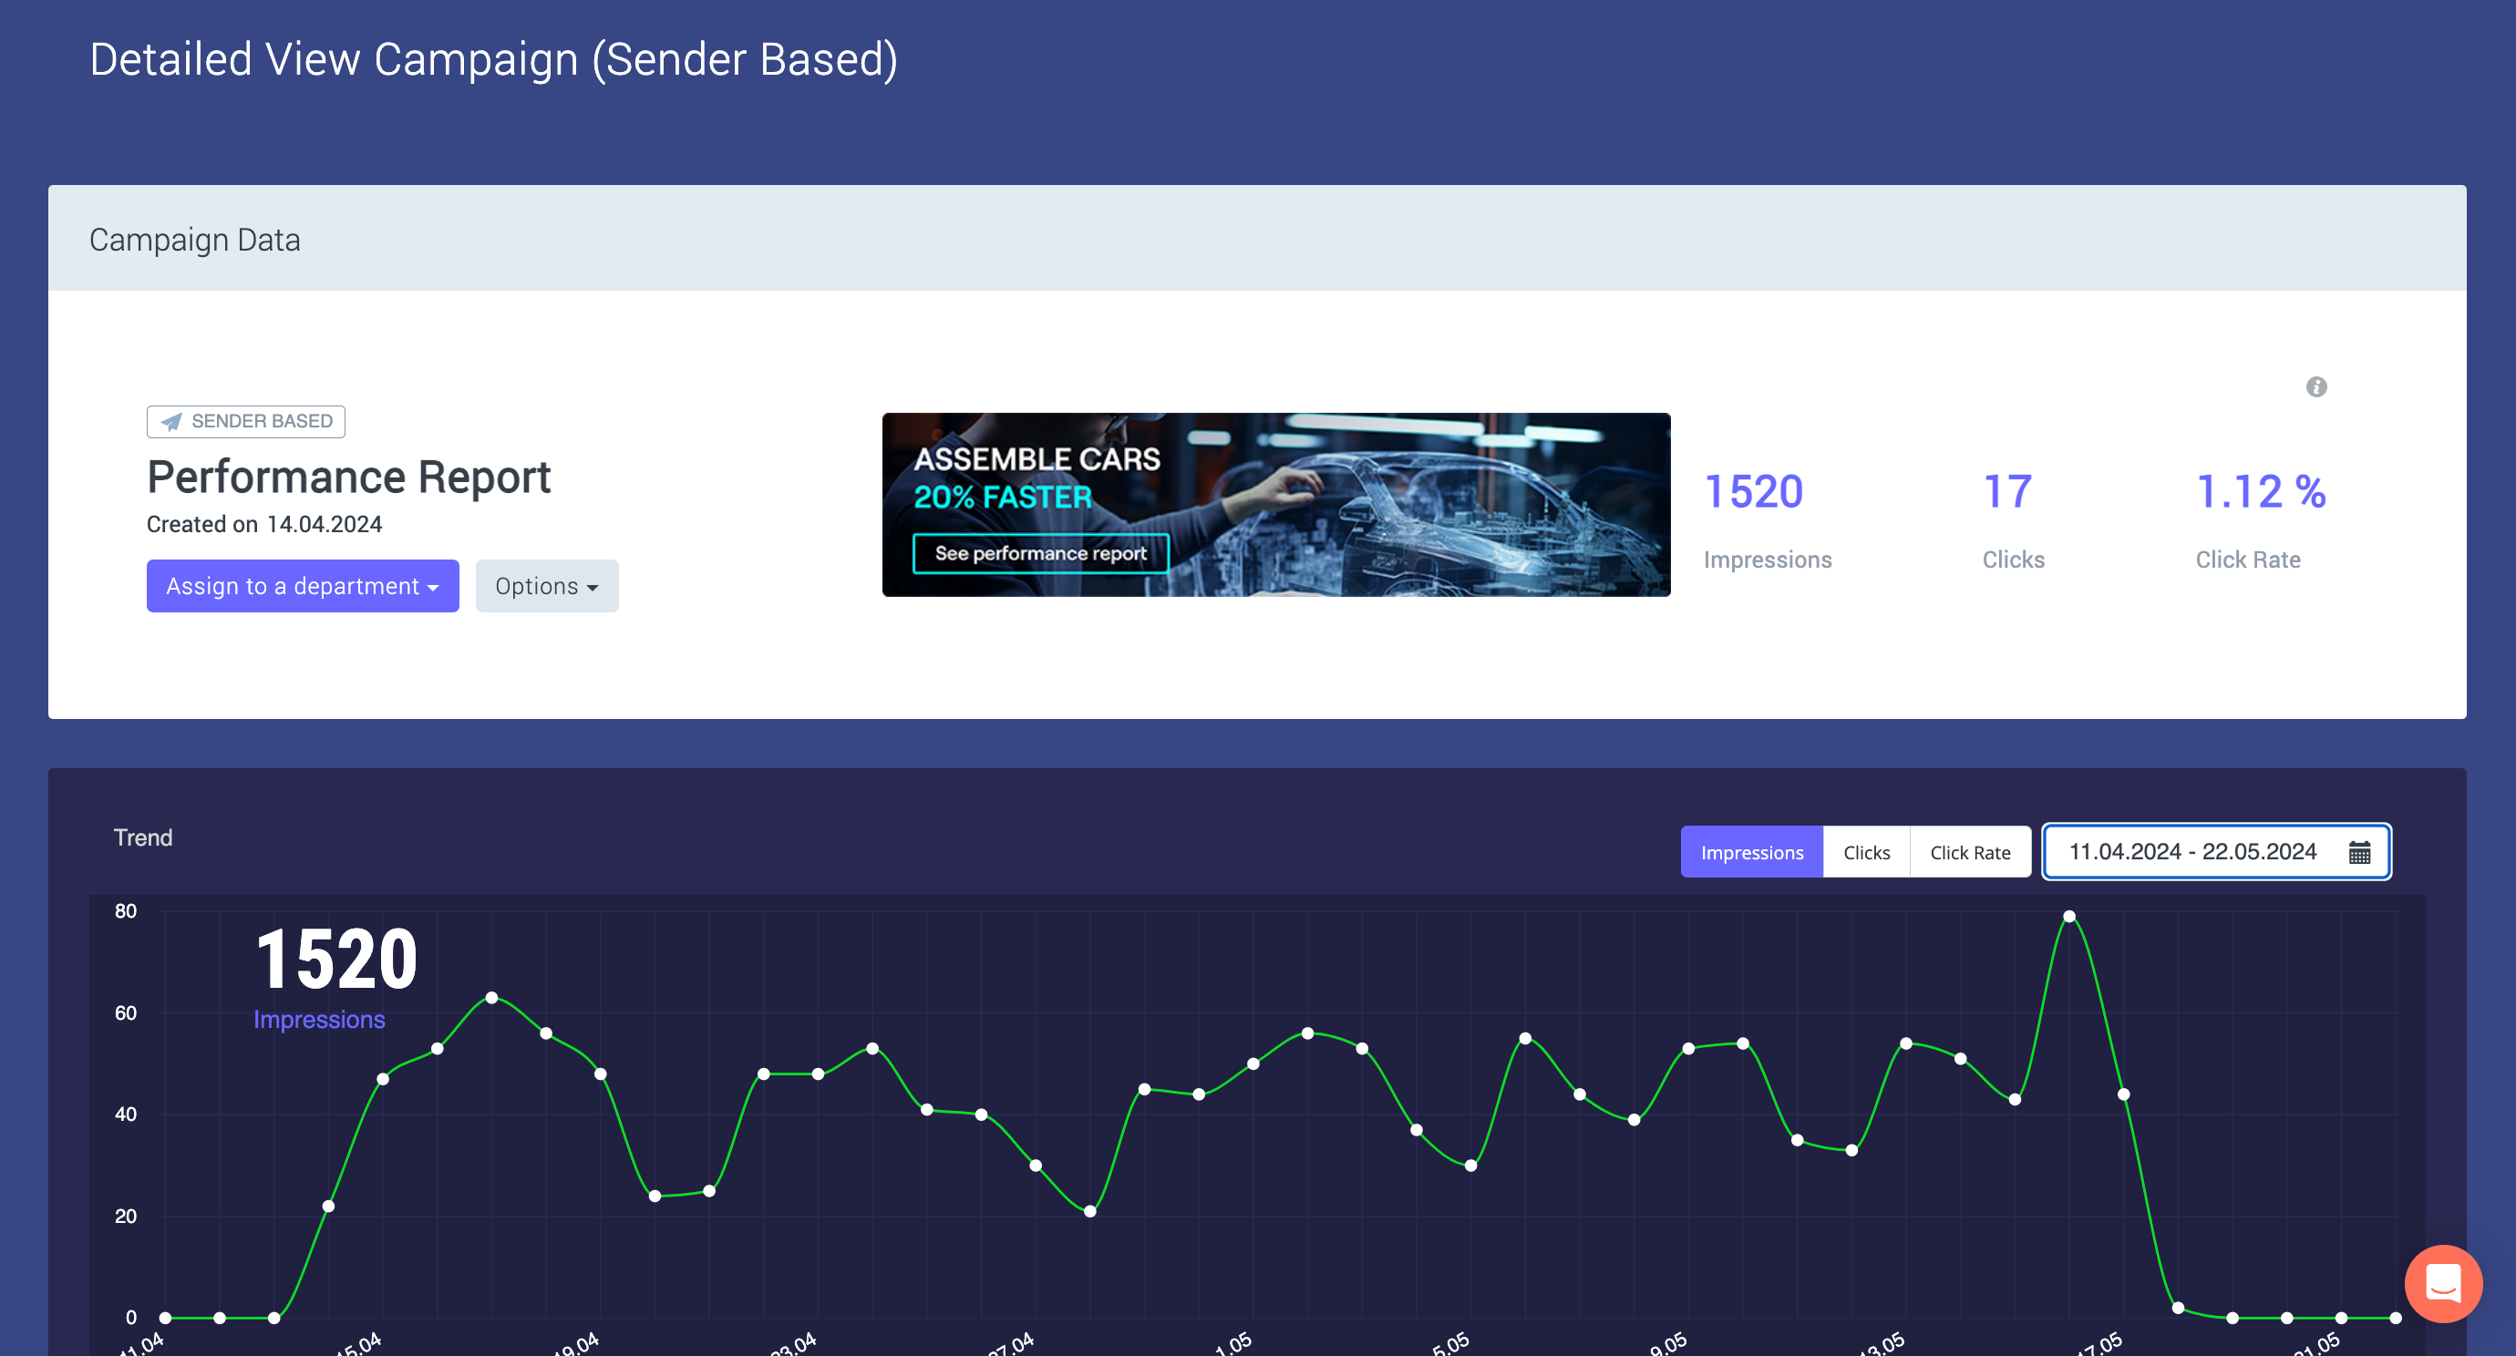Click the 1.12 % Click Rate statistic

2260,491
